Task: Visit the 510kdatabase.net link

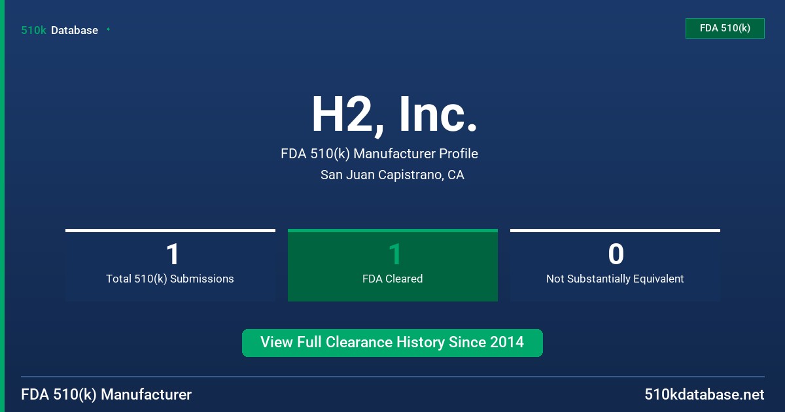Action: pos(705,394)
